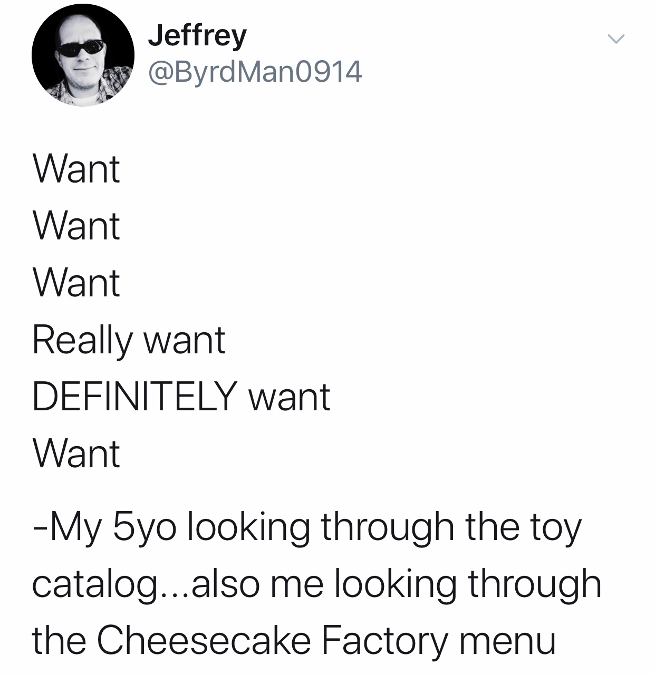The image size is (655, 674).
Task: Click the "want" after DEFINITELY
Action: click(289, 398)
